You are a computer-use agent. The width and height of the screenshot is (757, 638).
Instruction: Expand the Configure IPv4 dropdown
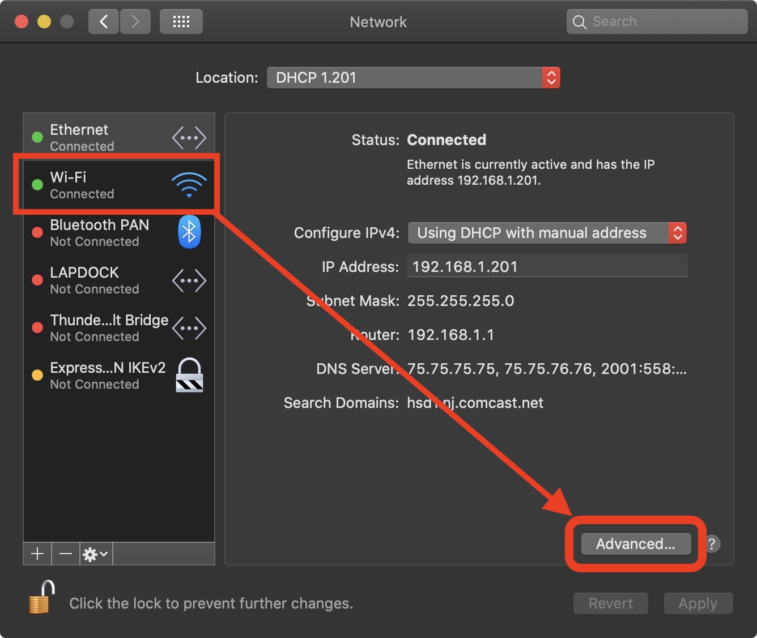click(547, 233)
